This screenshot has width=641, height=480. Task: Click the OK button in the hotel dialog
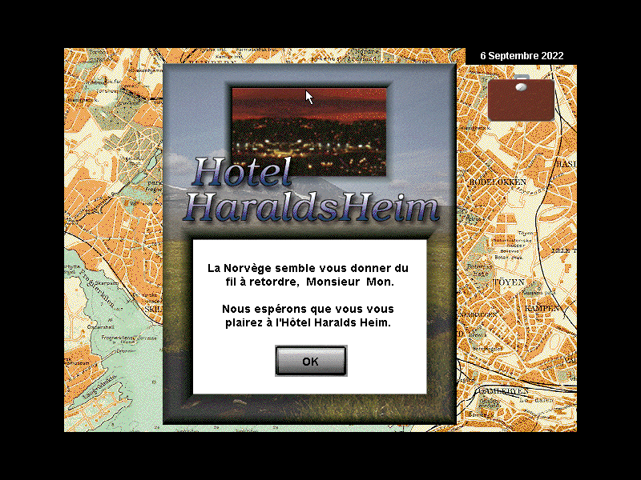[x=311, y=361]
